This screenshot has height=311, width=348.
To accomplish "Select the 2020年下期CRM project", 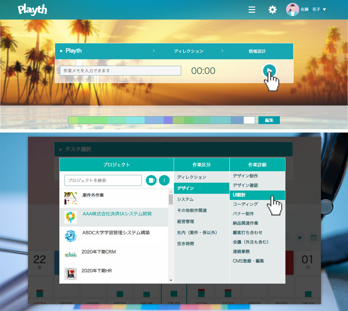I will tap(114, 255).
